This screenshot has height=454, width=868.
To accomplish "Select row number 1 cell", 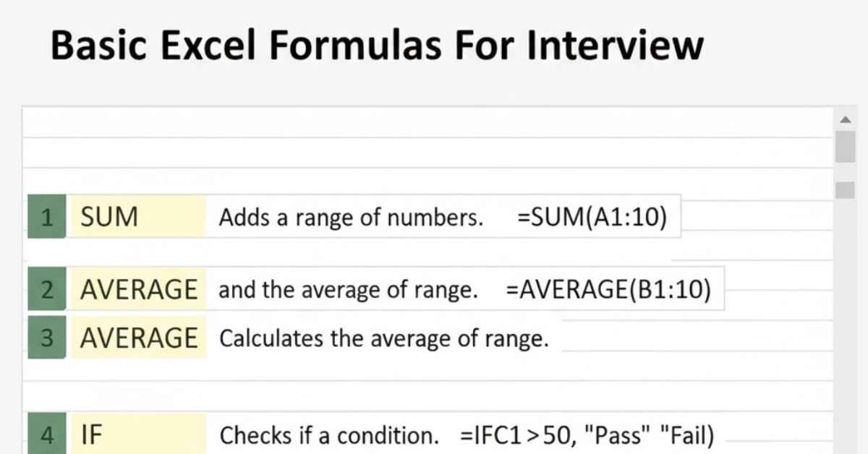I will tap(47, 217).
